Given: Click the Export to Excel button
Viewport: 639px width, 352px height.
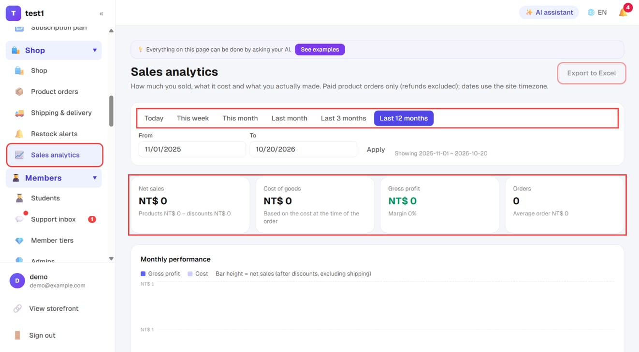Looking at the screenshot, I should pyautogui.click(x=592, y=73).
